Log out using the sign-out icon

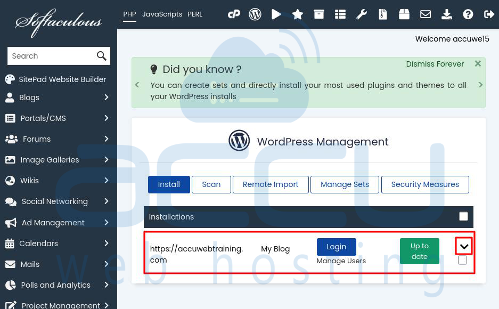(x=489, y=14)
